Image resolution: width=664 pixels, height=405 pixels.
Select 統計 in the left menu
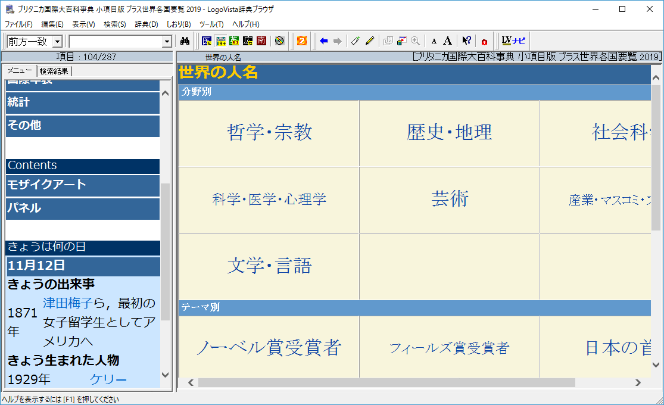(x=83, y=102)
